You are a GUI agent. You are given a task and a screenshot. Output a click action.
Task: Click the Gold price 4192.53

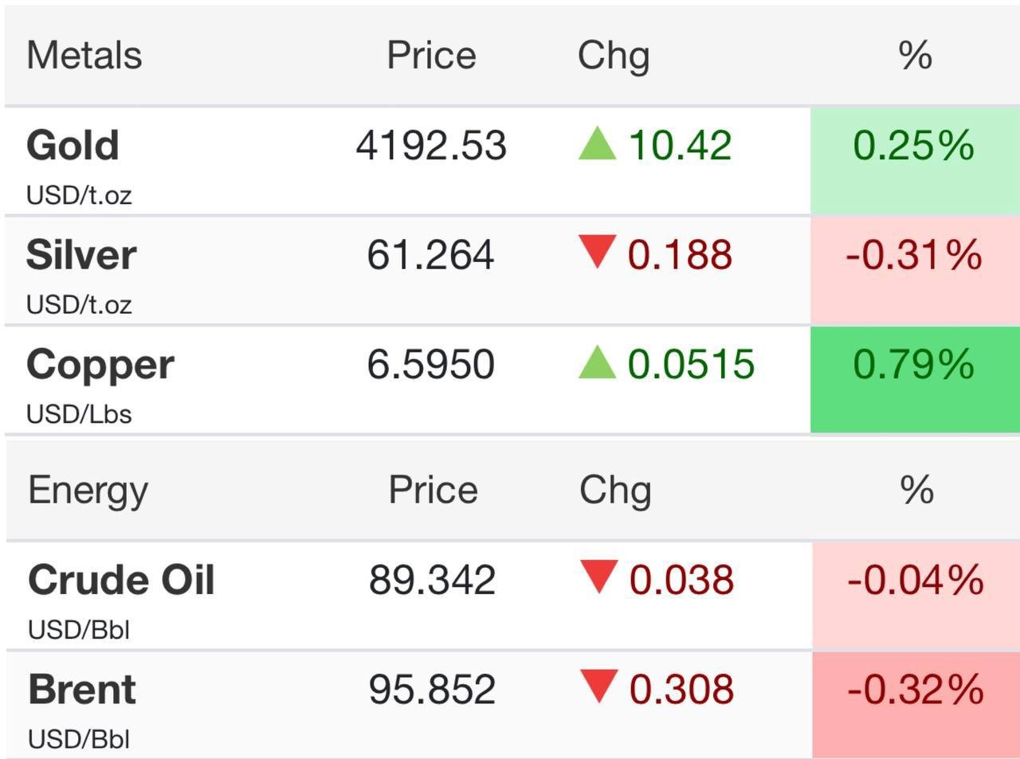click(431, 146)
